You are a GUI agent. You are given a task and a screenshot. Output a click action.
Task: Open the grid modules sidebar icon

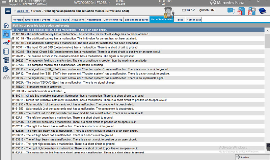click(6, 60)
